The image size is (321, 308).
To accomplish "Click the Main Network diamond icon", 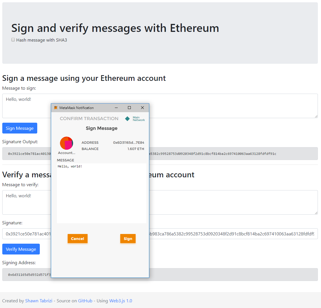I will (x=127, y=119).
